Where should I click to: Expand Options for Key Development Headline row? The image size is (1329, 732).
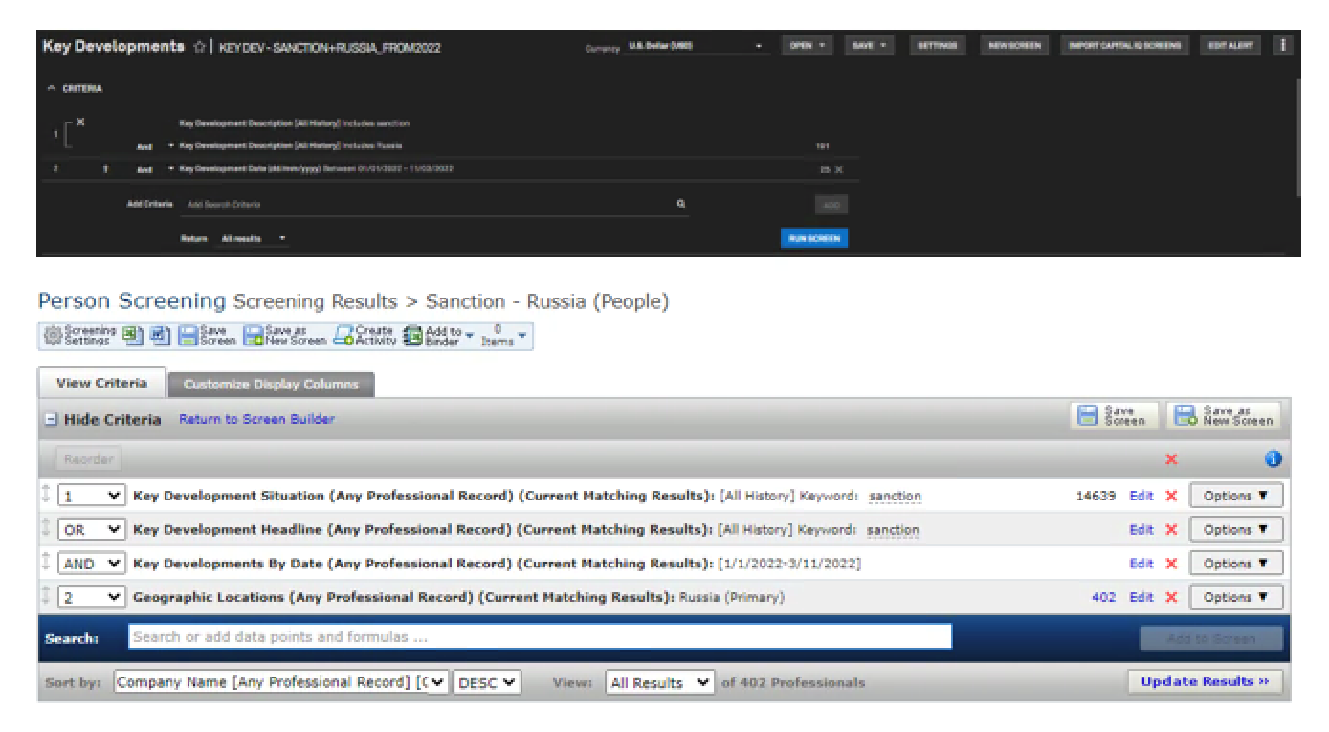click(1235, 530)
